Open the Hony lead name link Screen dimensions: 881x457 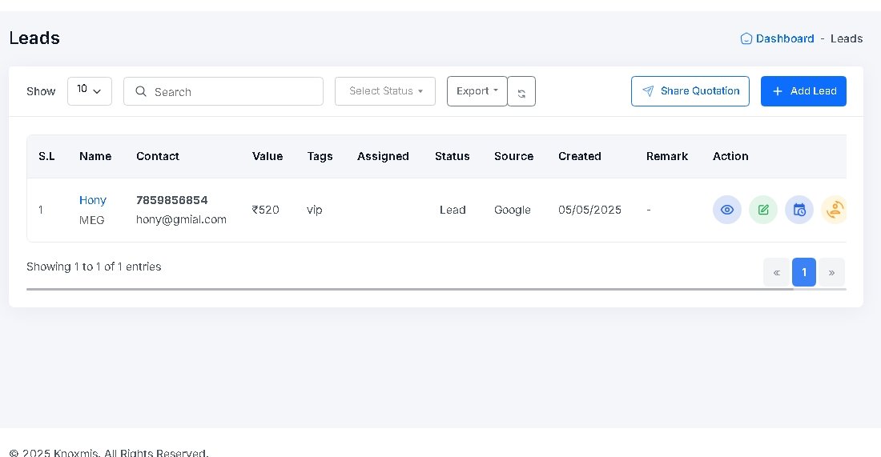pyautogui.click(x=93, y=200)
